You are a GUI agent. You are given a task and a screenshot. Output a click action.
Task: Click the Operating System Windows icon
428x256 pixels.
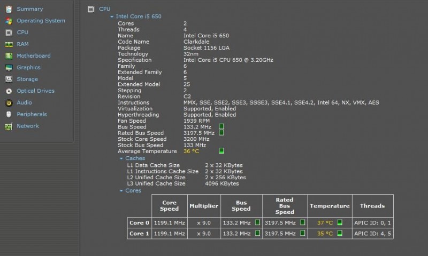click(x=9, y=21)
